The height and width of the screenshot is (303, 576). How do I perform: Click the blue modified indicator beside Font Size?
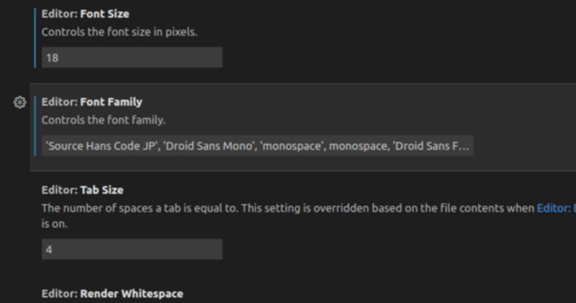click(x=35, y=36)
